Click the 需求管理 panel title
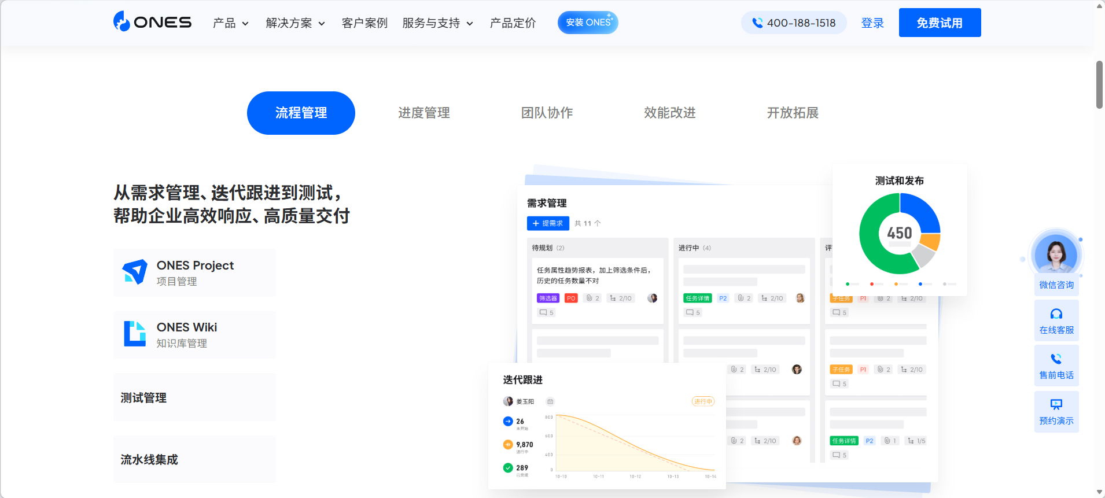Image resolution: width=1105 pixels, height=498 pixels. (547, 203)
